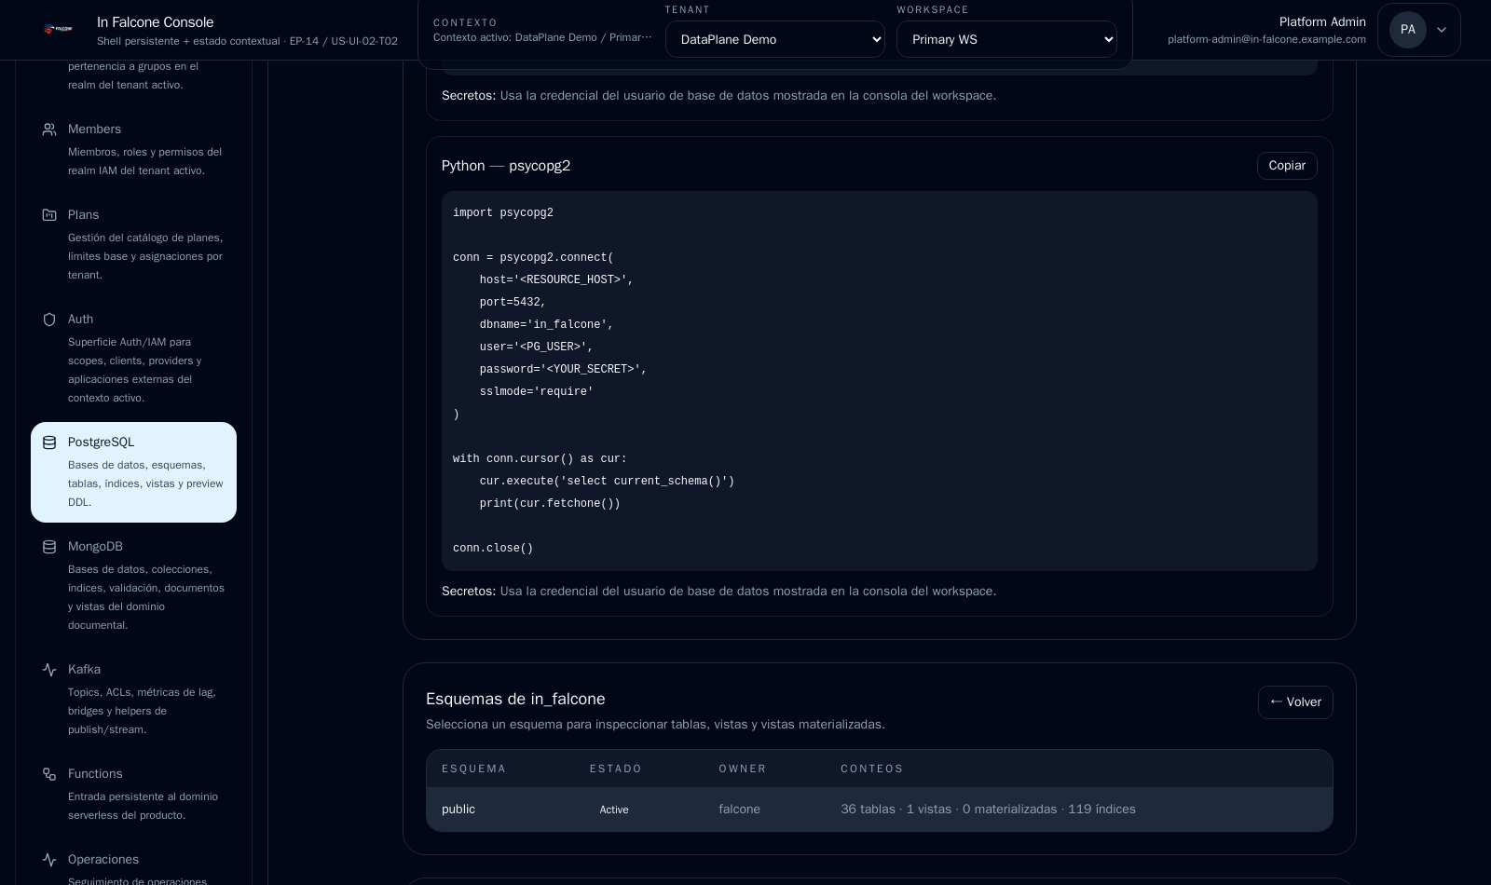Open Plans section in sidebar

pos(133,245)
